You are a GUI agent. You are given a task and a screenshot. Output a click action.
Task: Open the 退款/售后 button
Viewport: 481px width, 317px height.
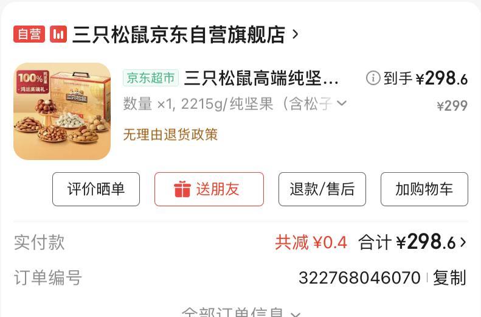tap(322, 189)
